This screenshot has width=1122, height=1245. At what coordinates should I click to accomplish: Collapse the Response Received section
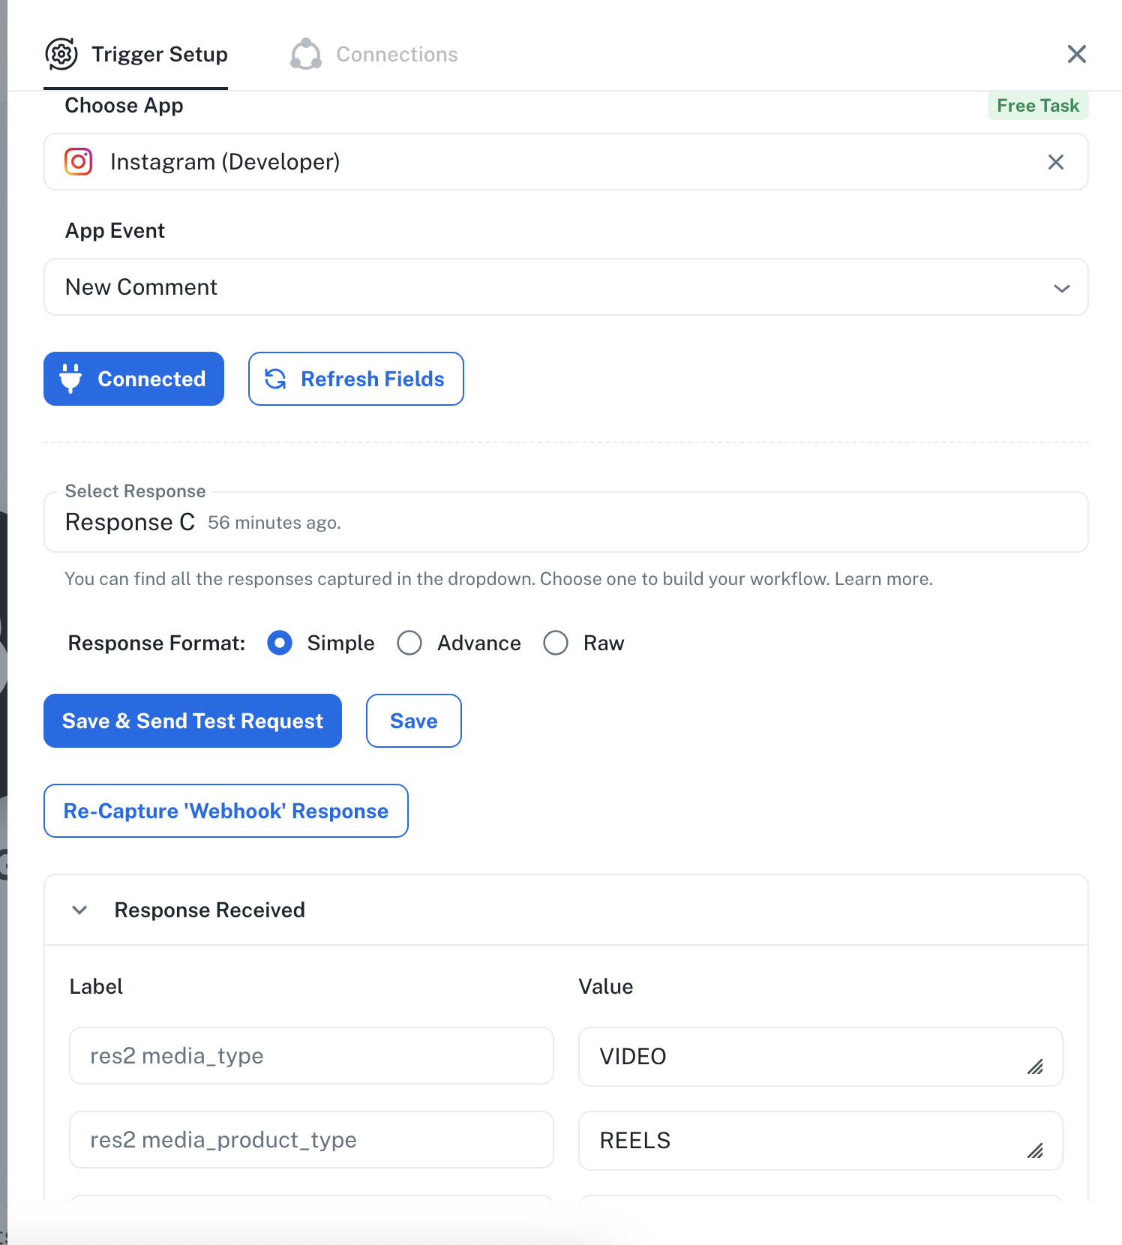coord(79,910)
